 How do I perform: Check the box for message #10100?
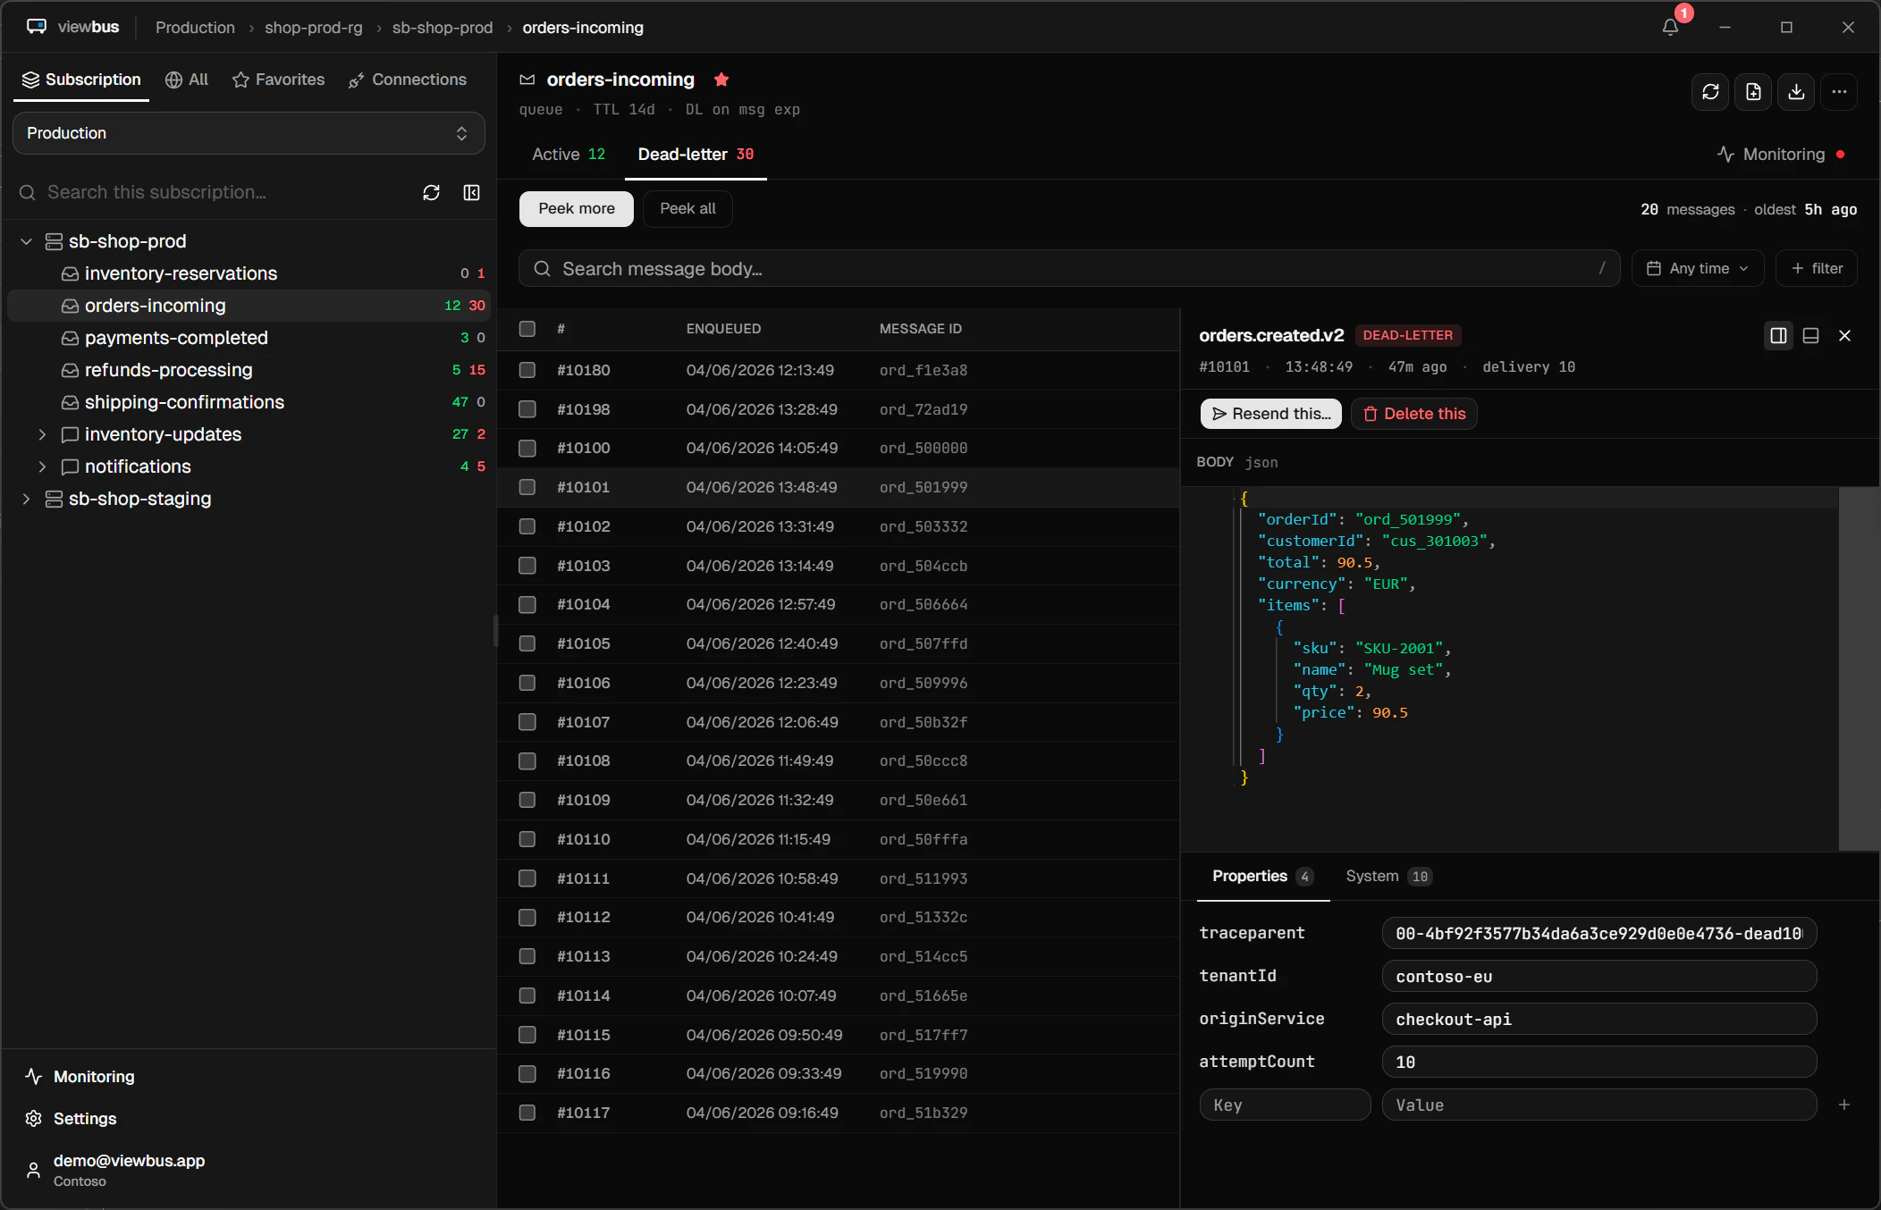tap(527, 448)
